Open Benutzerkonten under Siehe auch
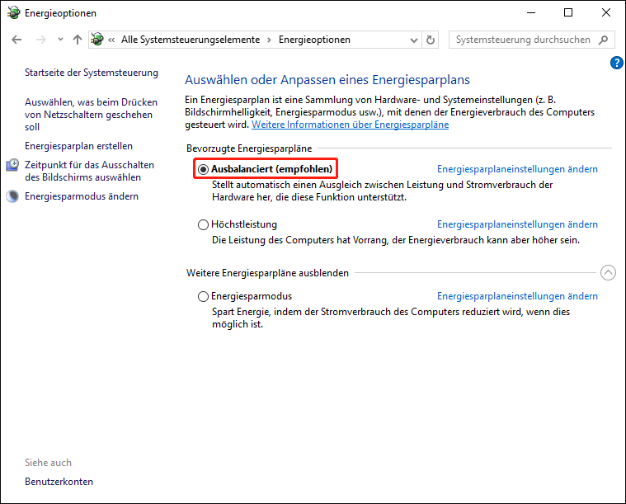 coord(59,482)
